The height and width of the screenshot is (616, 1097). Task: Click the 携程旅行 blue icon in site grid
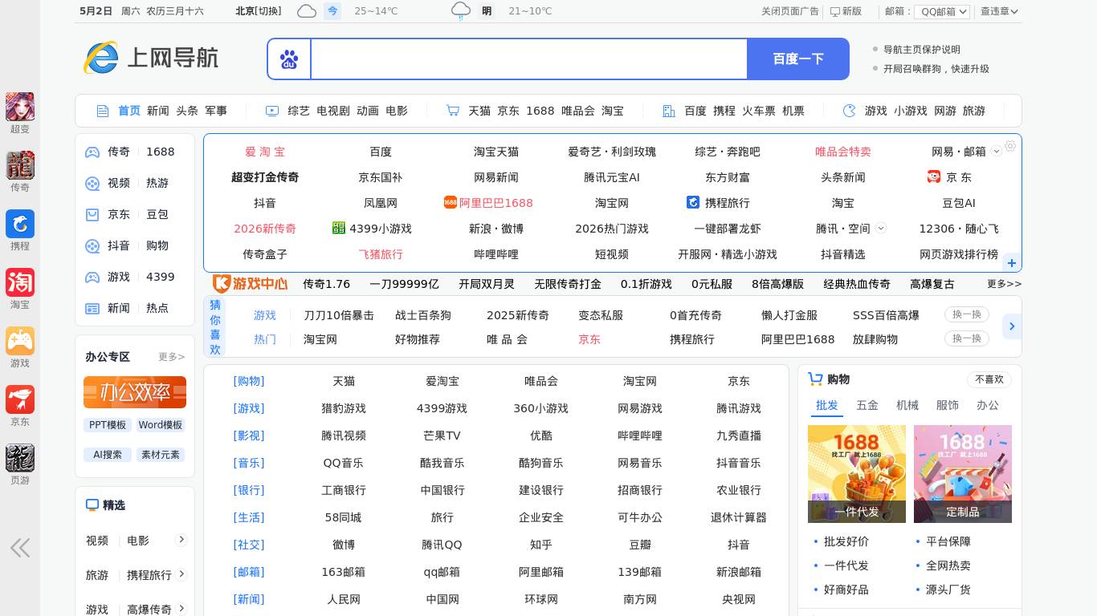click(x=693, y=202)
